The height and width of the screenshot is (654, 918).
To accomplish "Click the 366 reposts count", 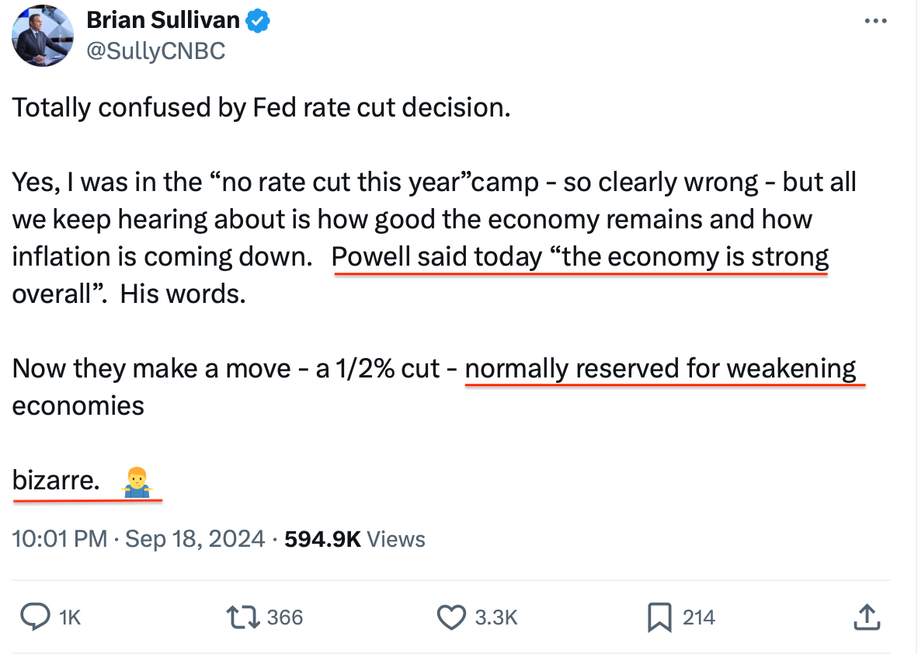I will coord(284,617).
